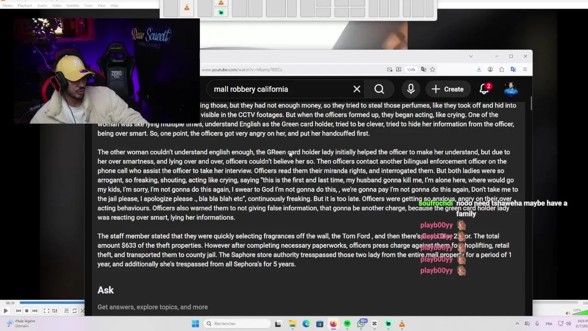Reset the 150% zoom level indicator
588x331 pixels.
pos(411,69)
